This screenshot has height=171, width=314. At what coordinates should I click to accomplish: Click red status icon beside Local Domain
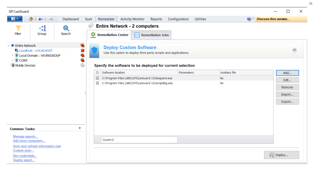tap(82, 55)
